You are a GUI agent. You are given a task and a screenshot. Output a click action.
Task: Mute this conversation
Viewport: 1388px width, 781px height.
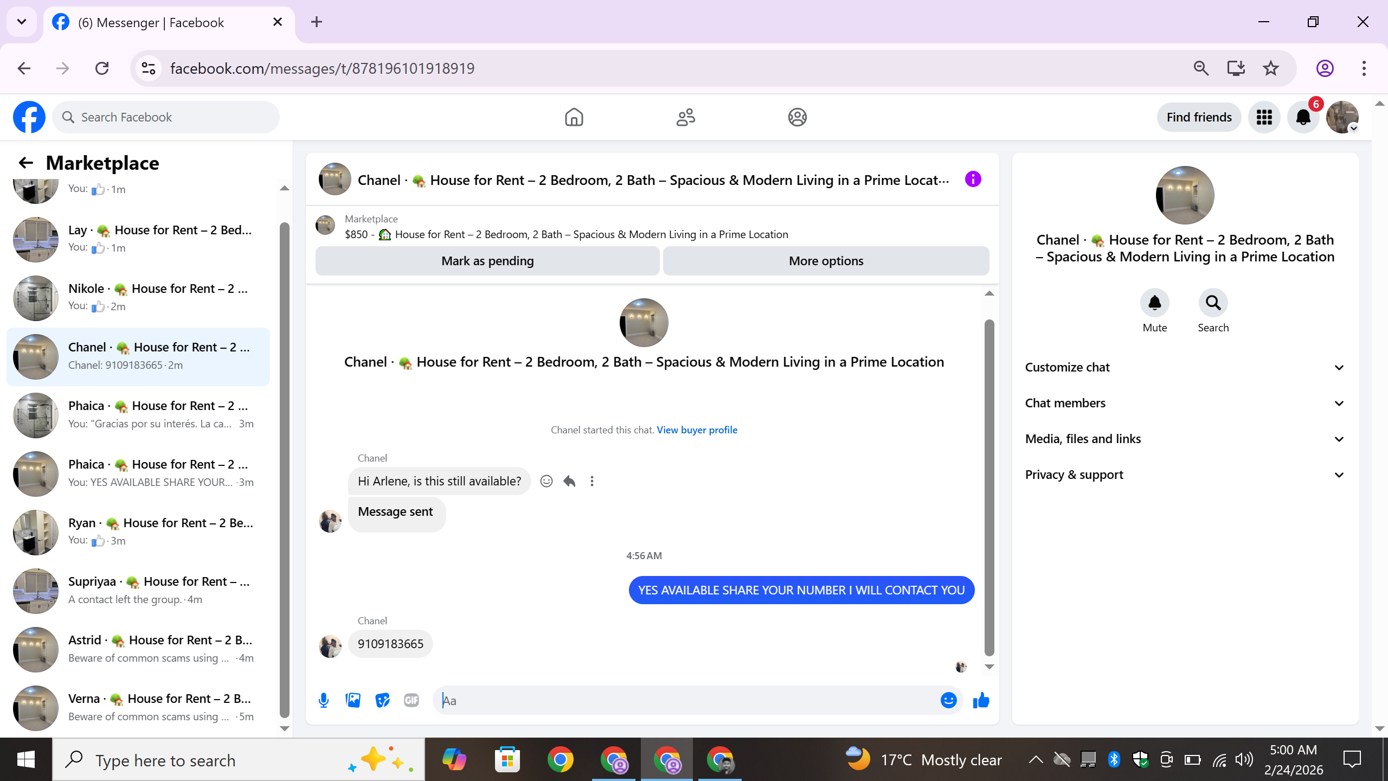click(x=1154, y=303)
